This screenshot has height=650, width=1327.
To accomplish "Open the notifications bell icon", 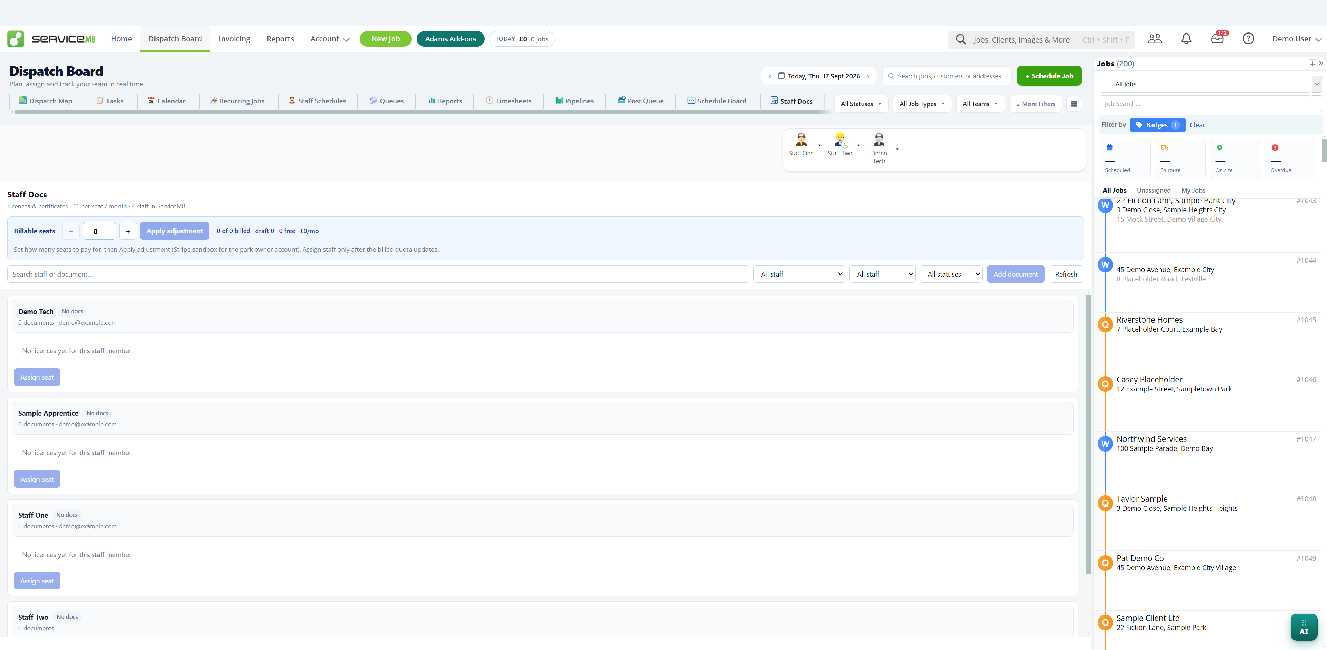I will click(x=1186, y=39).
